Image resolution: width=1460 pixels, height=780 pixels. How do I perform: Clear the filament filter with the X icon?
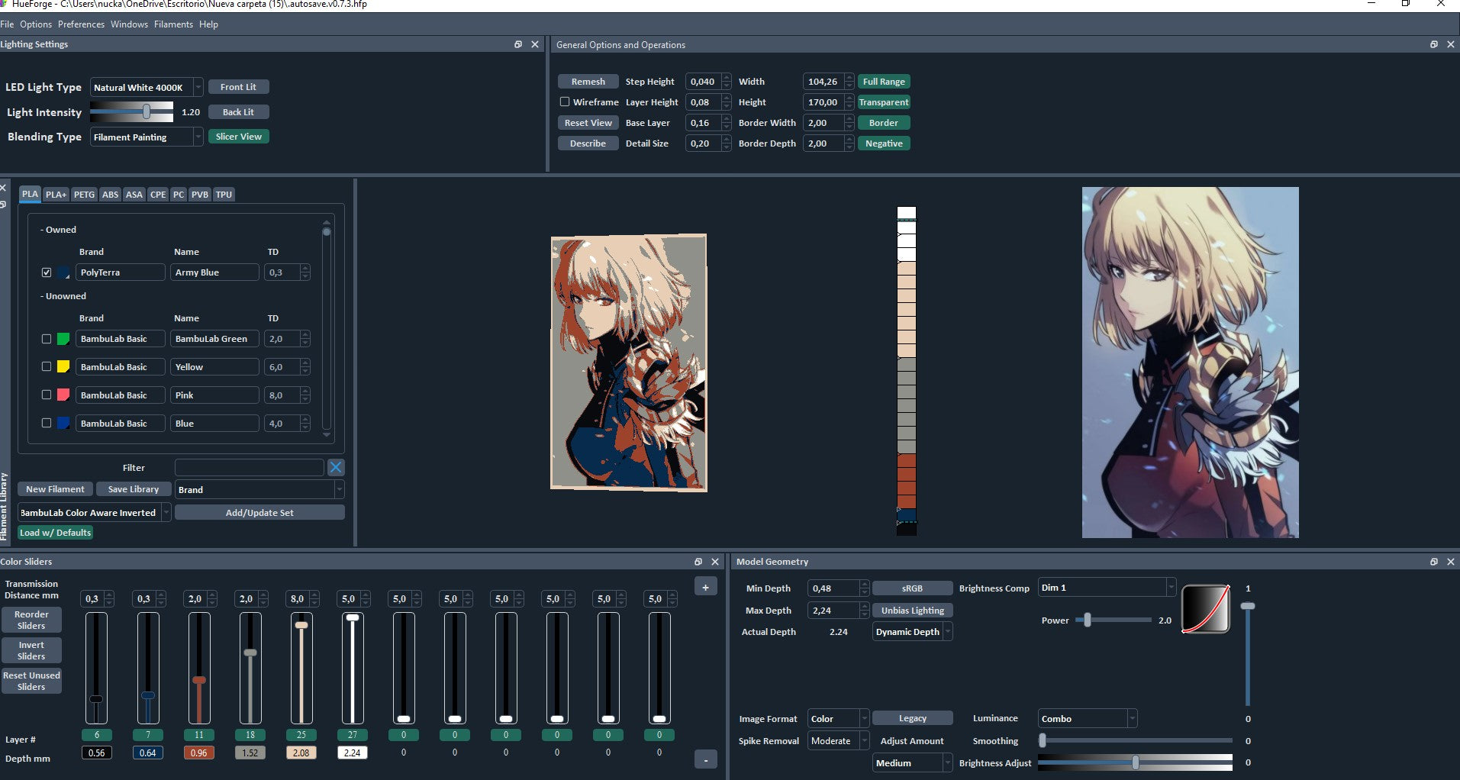point(336,467)
